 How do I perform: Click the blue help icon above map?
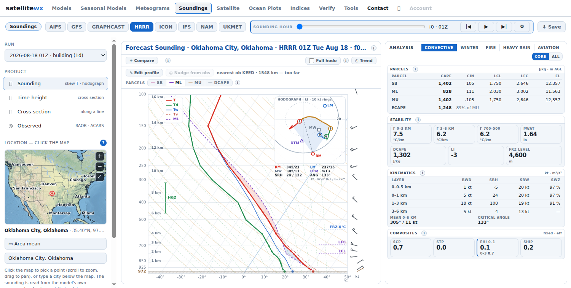103,143
